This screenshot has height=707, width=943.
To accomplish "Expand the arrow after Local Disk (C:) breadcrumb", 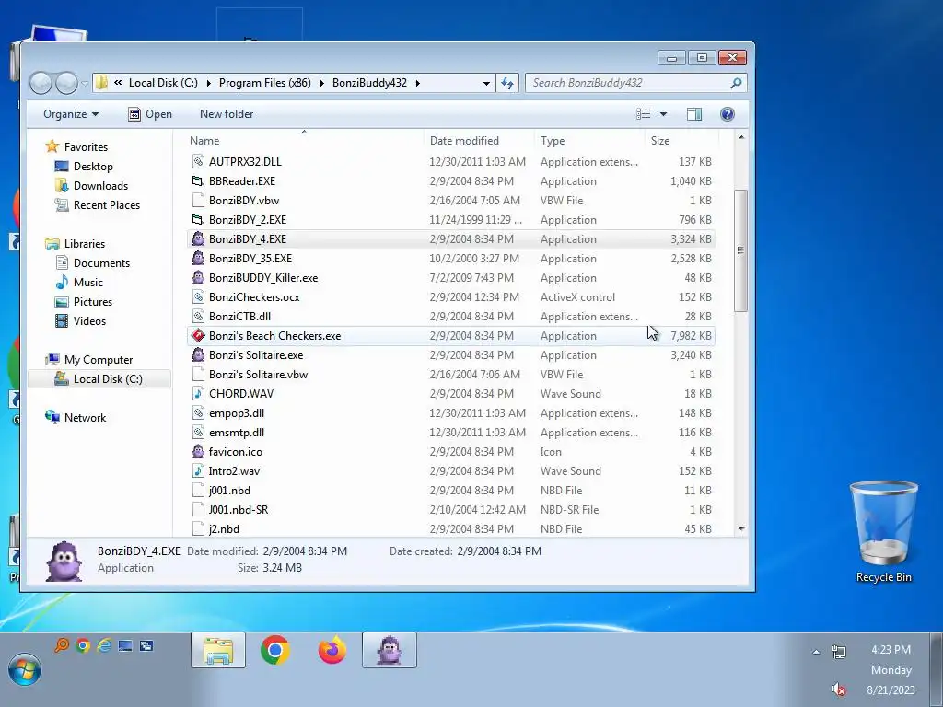I will (x=209, y=83).
